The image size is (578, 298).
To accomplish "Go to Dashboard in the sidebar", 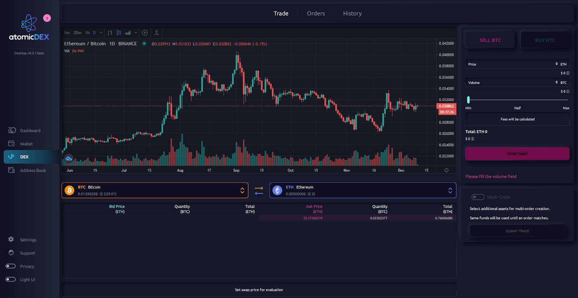I will coord(30,131).
